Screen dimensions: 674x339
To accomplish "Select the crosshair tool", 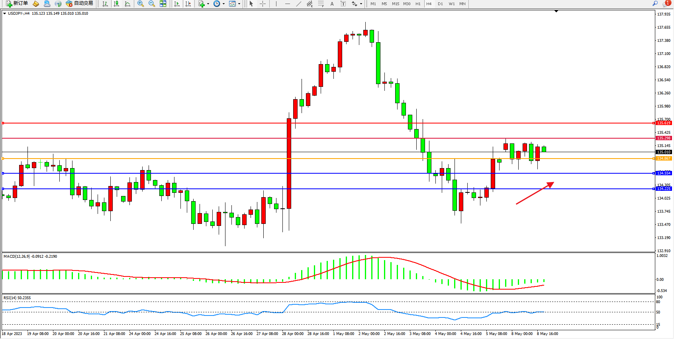I will 263,4.
